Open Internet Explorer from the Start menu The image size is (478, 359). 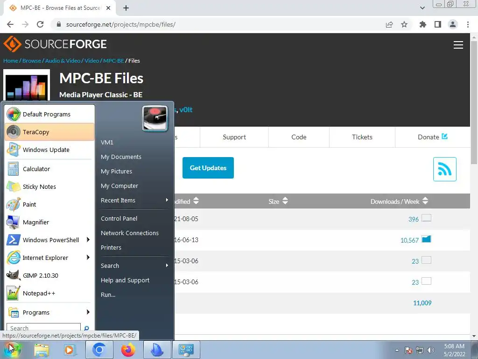coord(49,258)
